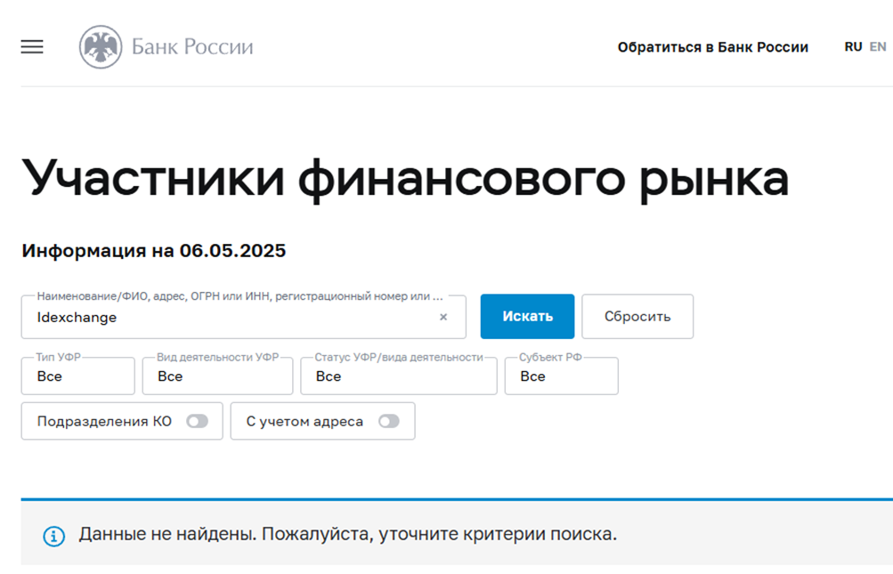Viewport: 893px width, 574px height.
Task: Click the Данные не найдены message
Action: (x=348, y=534)
